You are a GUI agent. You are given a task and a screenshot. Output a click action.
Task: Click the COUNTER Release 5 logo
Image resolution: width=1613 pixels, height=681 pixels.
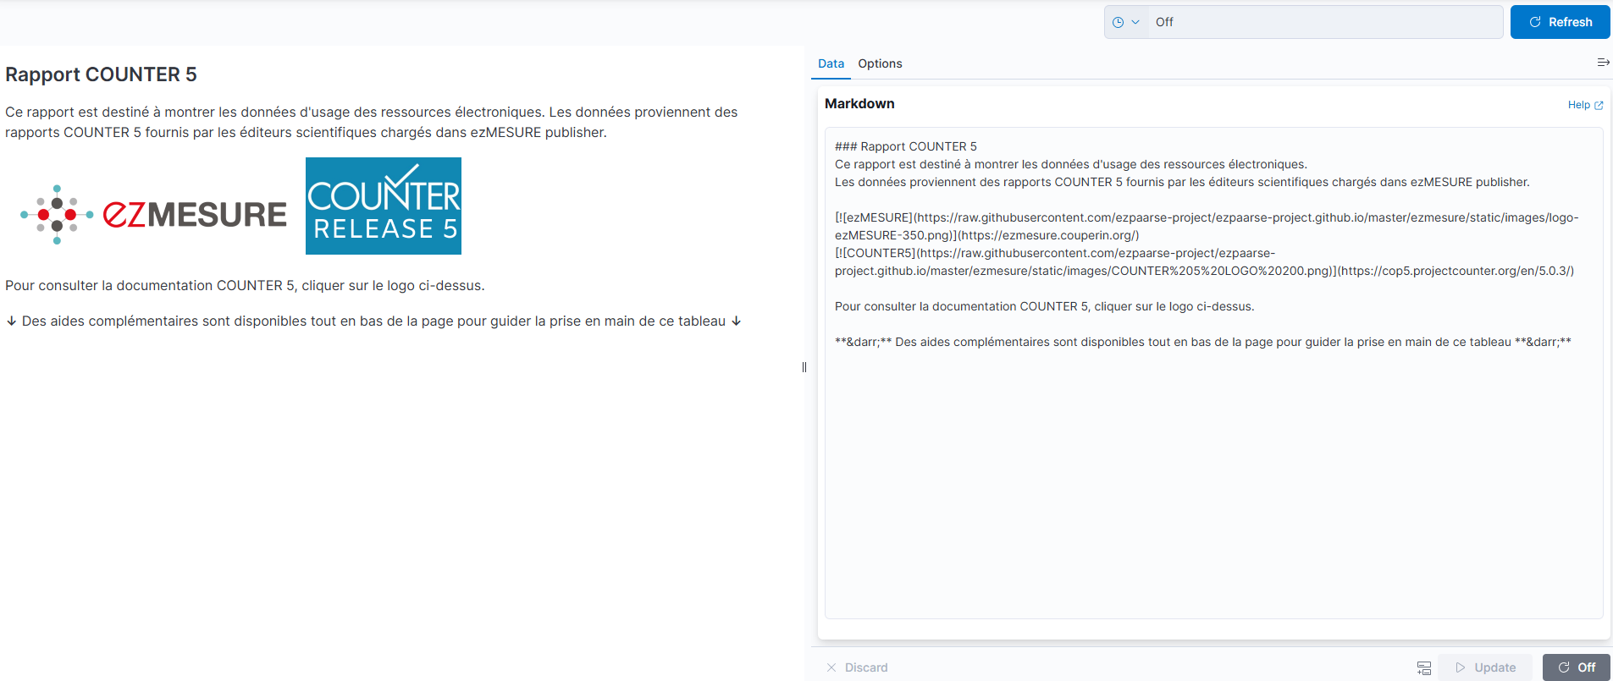(384, 206)
